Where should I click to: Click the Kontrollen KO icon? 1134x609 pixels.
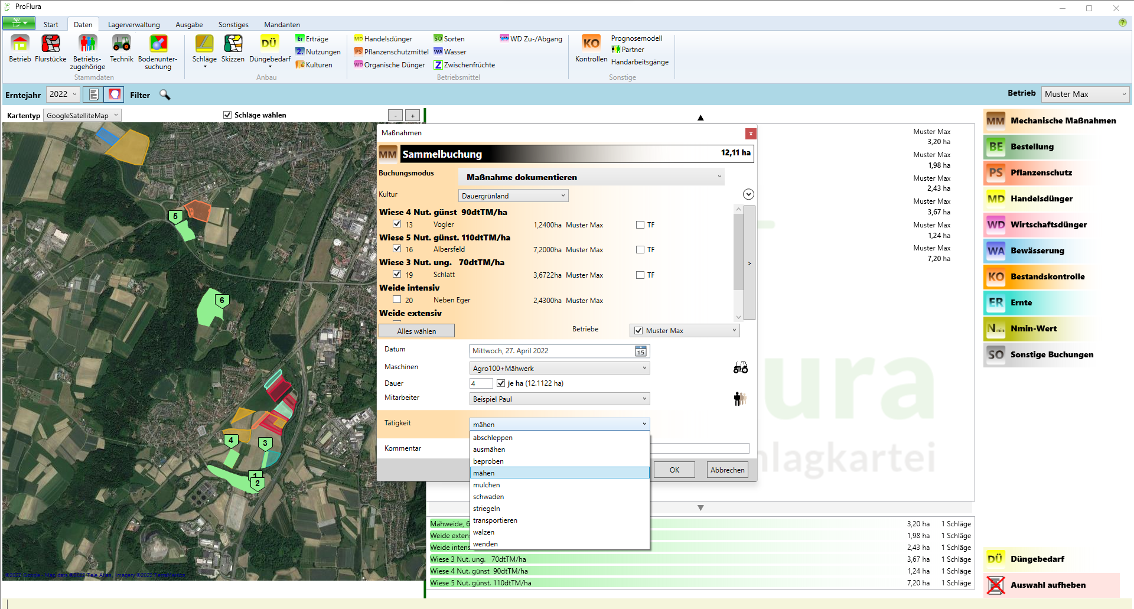(591, 44)
